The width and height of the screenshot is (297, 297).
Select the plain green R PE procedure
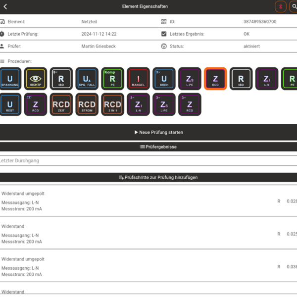tap(289, 79)
